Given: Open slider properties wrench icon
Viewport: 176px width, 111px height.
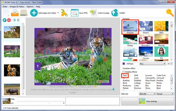Looking at the screenshot, I should (64, 13).
